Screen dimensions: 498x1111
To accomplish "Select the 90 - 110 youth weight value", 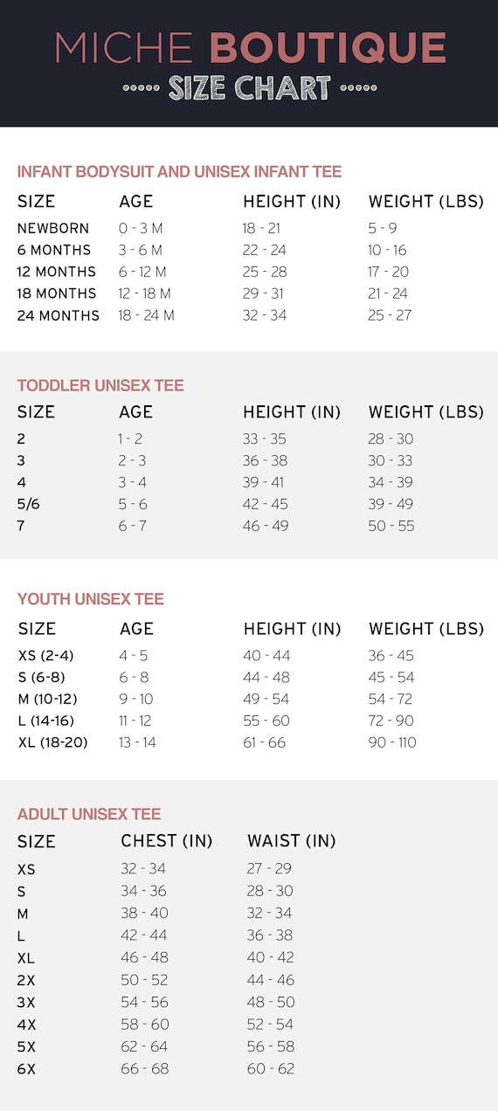I will click(392, 742).
